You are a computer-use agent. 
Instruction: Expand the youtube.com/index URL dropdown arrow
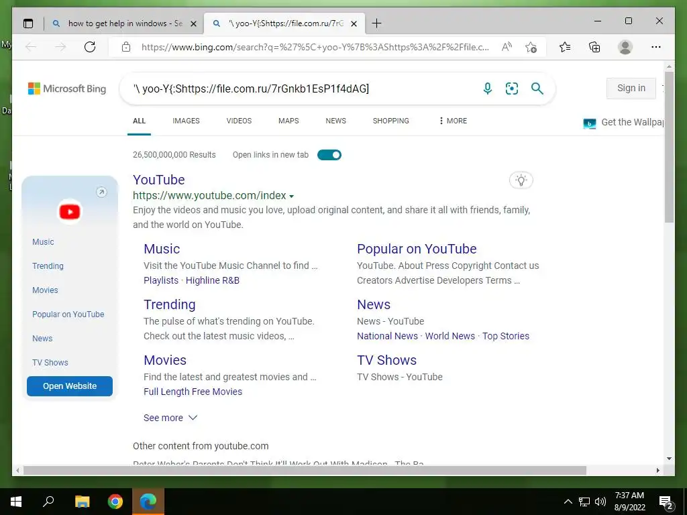(292, 196)
